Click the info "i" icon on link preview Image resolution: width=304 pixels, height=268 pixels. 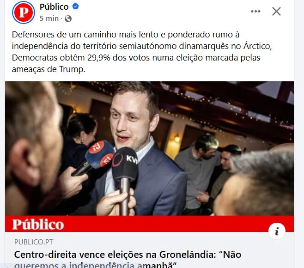(277, 231)
